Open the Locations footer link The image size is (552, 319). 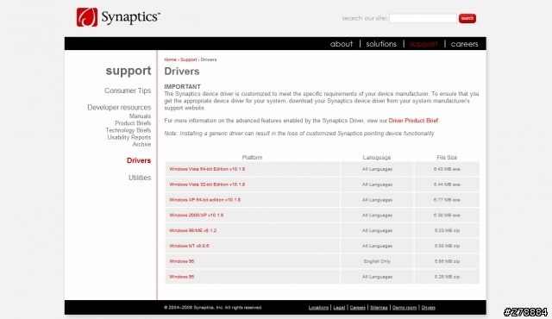pyautogui.click(x=318, y=308)
